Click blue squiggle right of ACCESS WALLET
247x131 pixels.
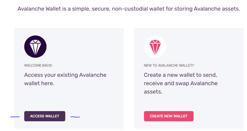pos(75,117)
